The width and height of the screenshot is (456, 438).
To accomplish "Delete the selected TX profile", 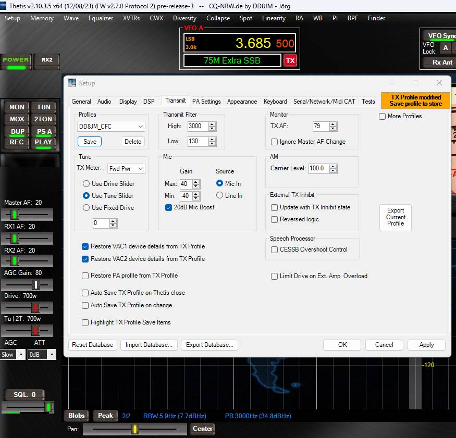I will pos(132,142).
